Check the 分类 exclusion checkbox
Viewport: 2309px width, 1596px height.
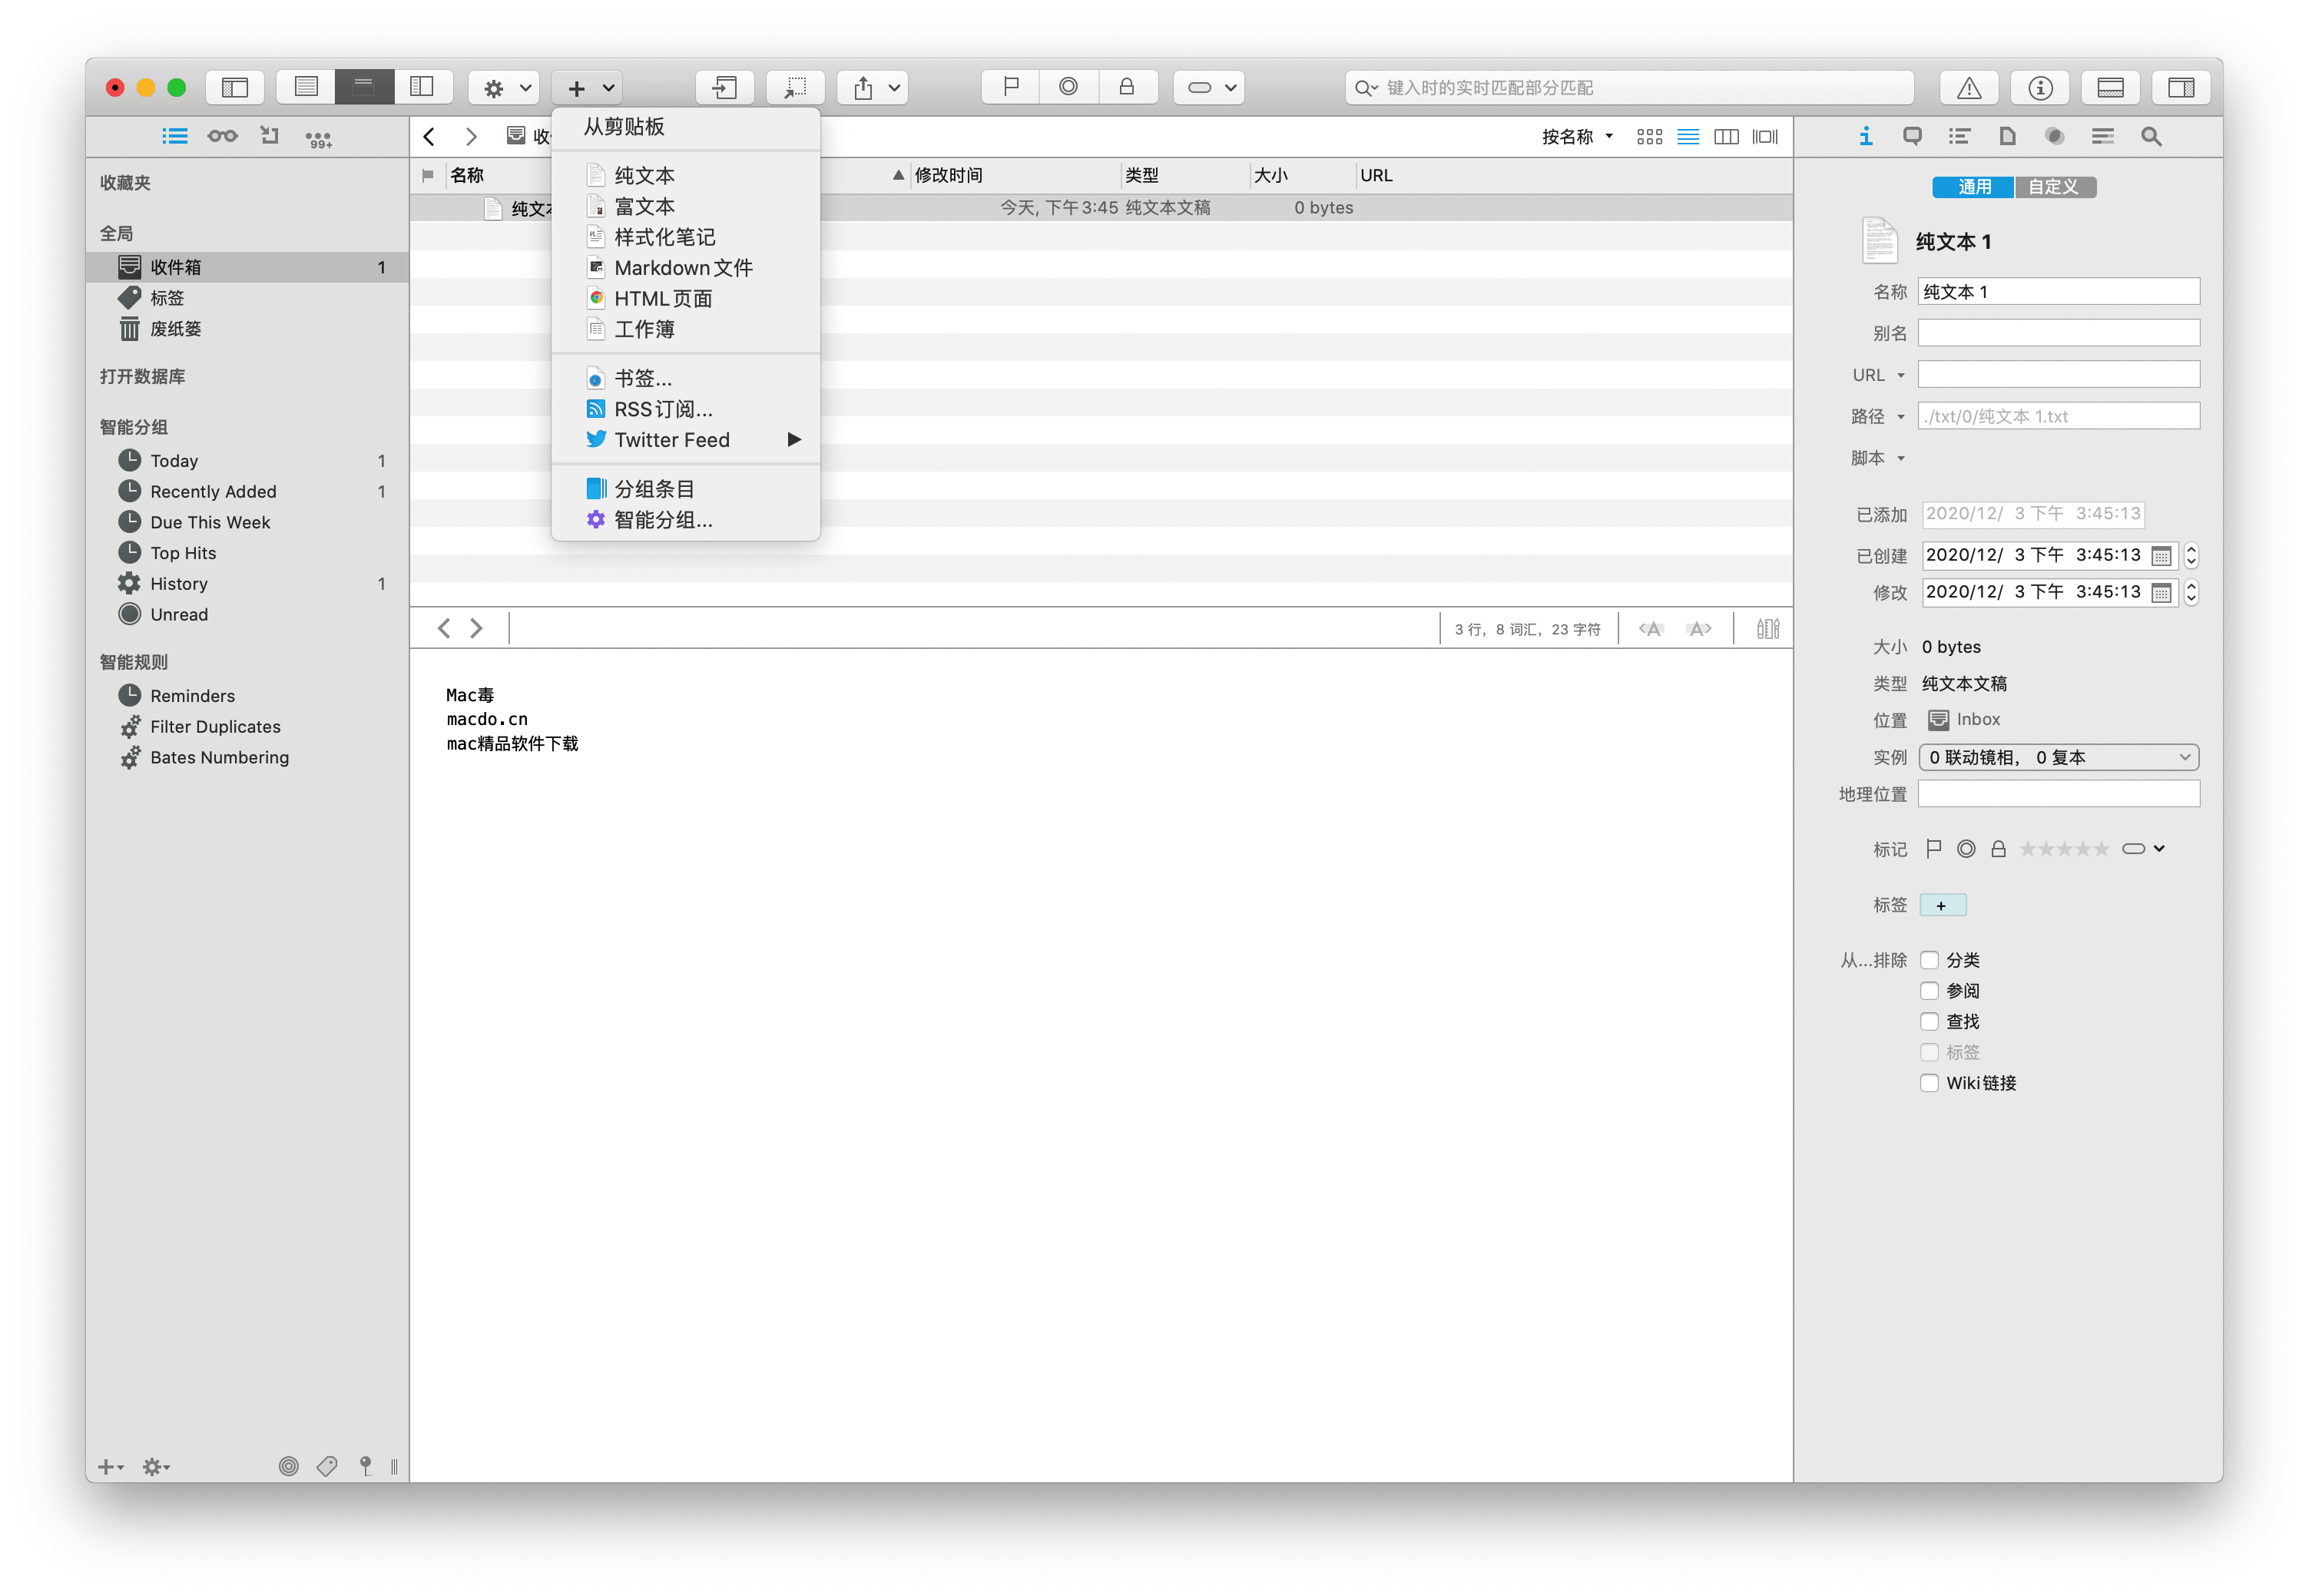(1929, 959)
